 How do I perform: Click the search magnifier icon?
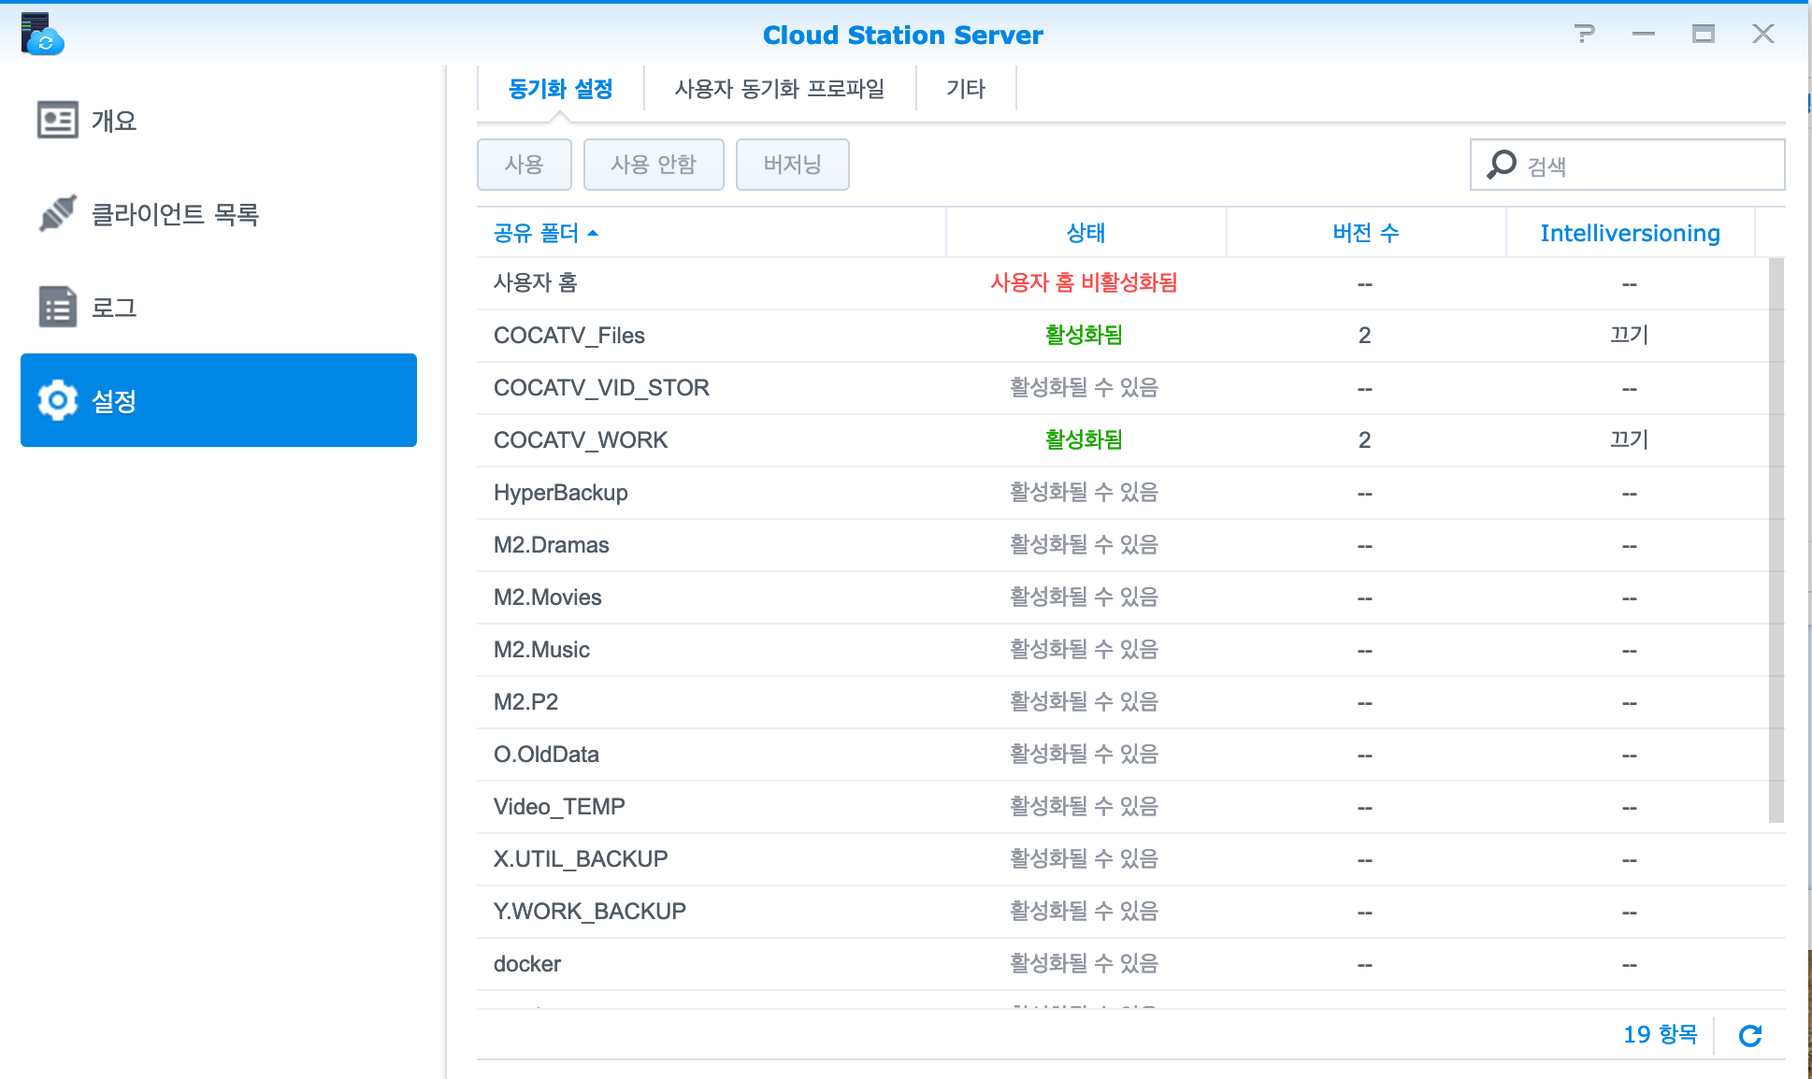tap(1502, 165)
